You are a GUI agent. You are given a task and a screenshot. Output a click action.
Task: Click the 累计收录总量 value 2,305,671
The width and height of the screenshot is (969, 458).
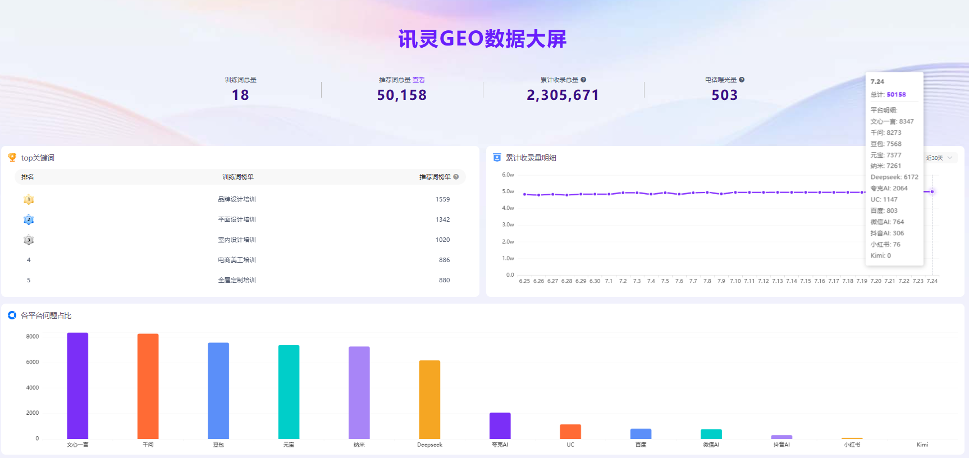click(x=563, y=95)
